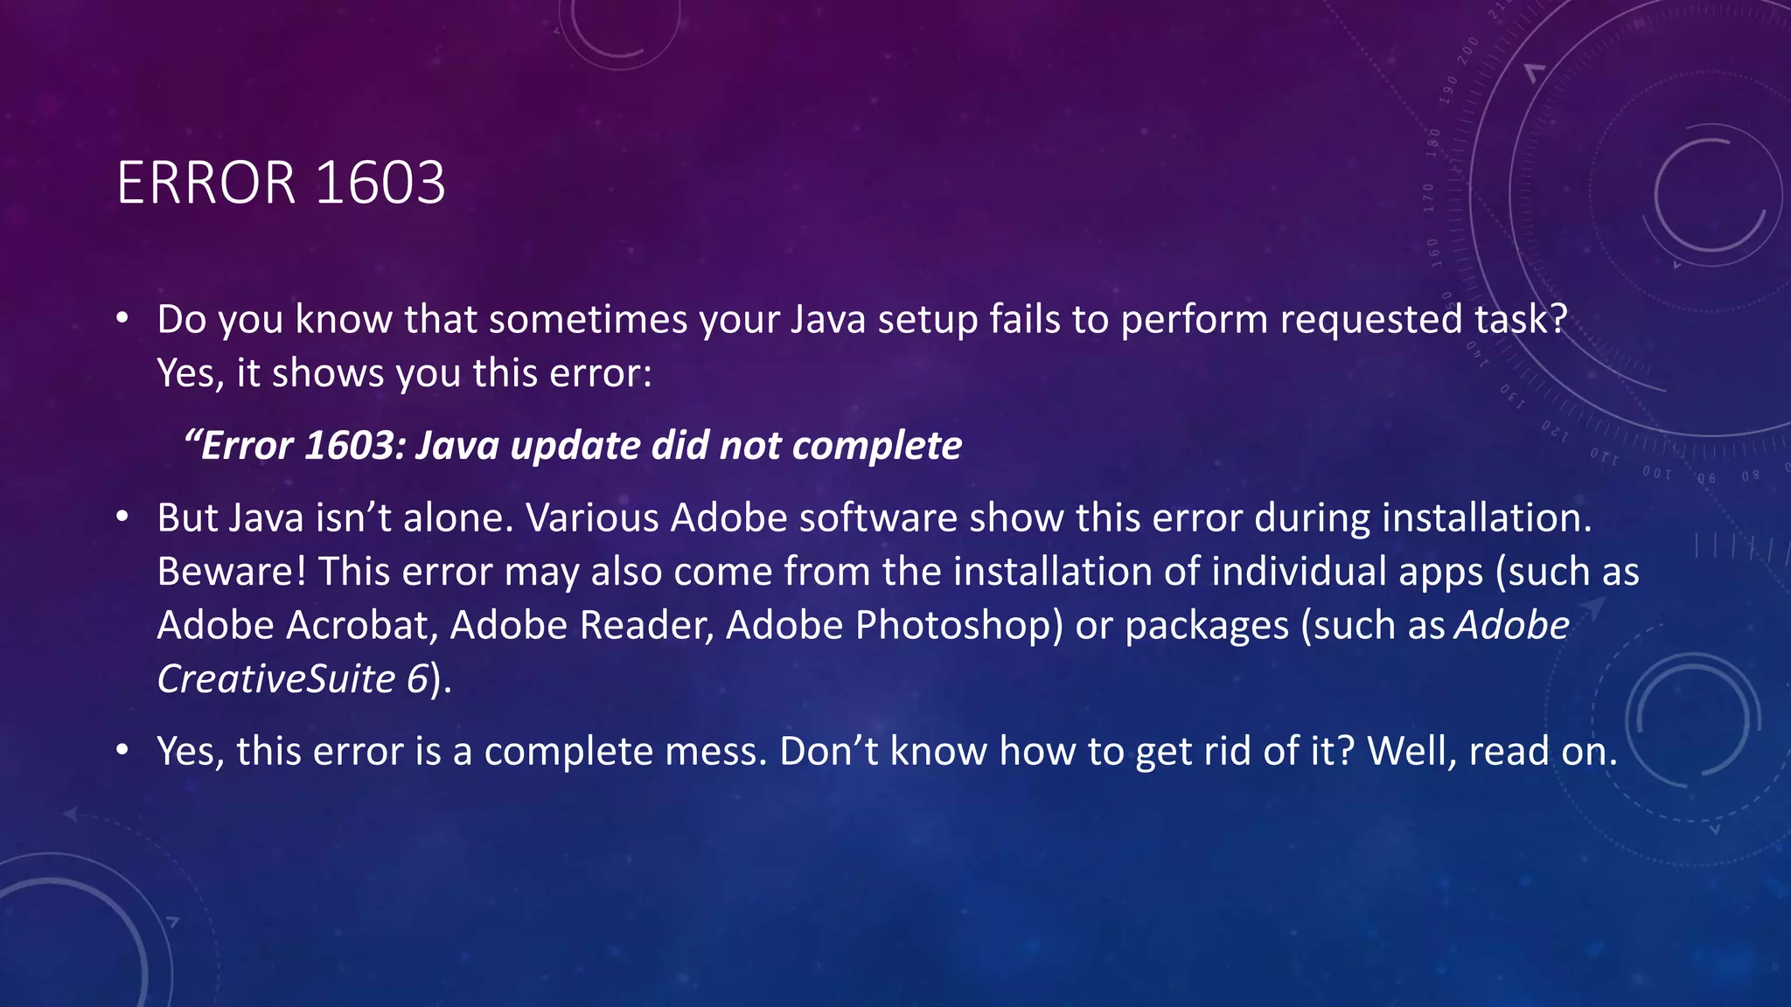This screenshot has width=1791, height=1007.
Task: Click the small circle decoration at top center
Action: pyautogui.click(x=619, y=31)
